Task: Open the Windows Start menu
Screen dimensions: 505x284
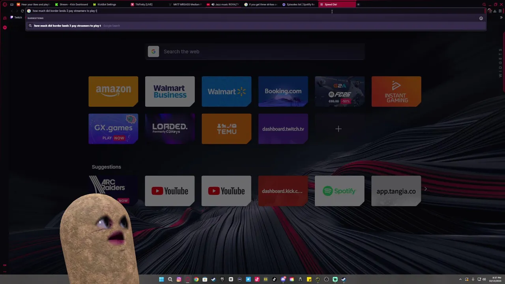Action: [x=161, y=279]
